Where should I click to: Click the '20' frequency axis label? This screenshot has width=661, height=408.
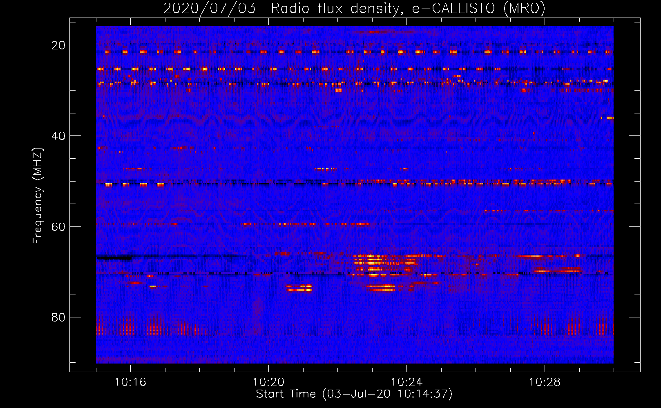pyautogui.click(x=58, y=45)
